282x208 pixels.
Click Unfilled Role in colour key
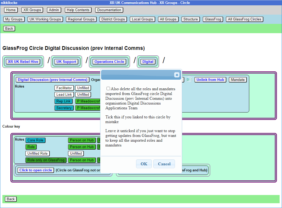(x=38, y=154)
